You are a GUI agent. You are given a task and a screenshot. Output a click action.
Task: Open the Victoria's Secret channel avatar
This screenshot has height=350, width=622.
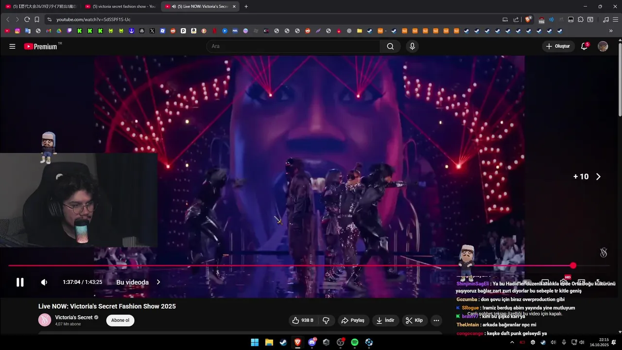45,320
